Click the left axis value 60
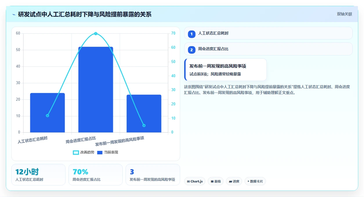 click(x=18, y=33)
